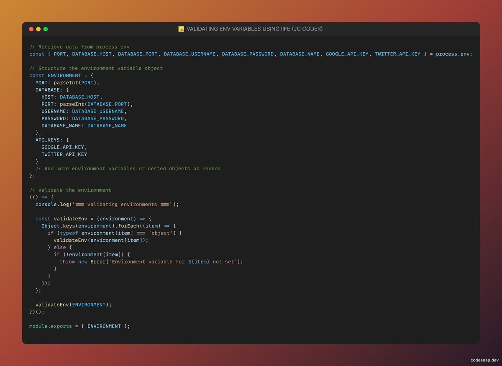Click the call 'validateEnv(ENVIRONMENT);'

pos(74,305)
